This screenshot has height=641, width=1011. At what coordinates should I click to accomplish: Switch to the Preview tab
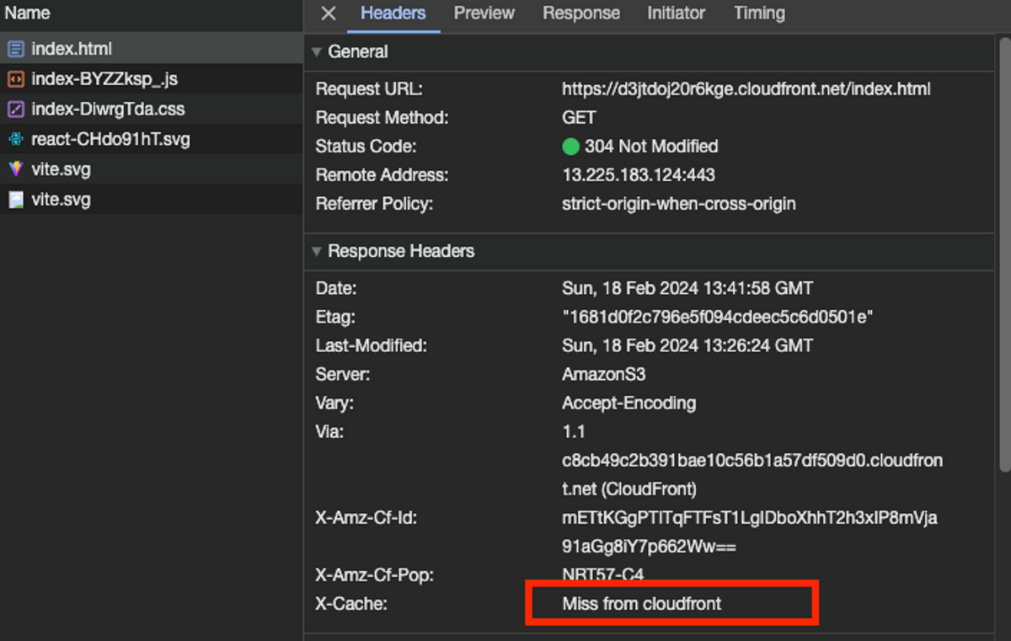coord(484,13)
